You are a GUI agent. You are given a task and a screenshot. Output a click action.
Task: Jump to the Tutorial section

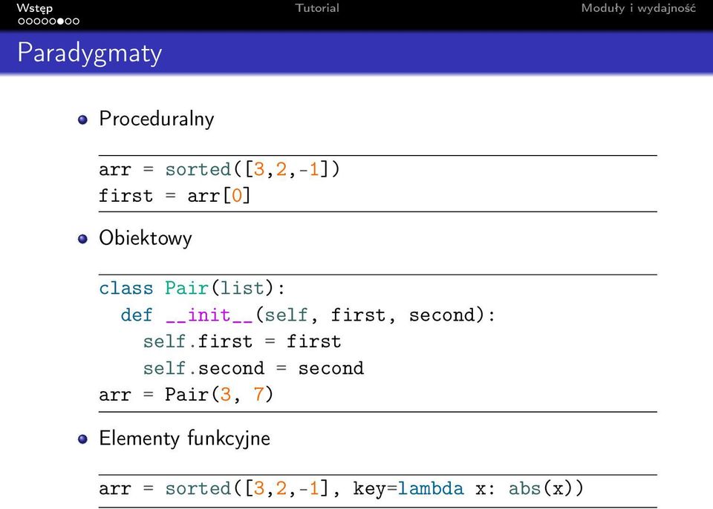(x=317, y=7)
